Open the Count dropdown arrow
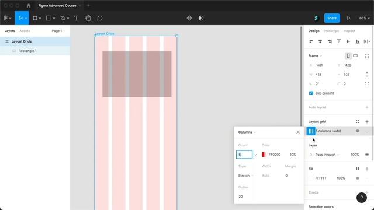The height and width of the screenshot is (210, 374). click(x=256, y=155)
